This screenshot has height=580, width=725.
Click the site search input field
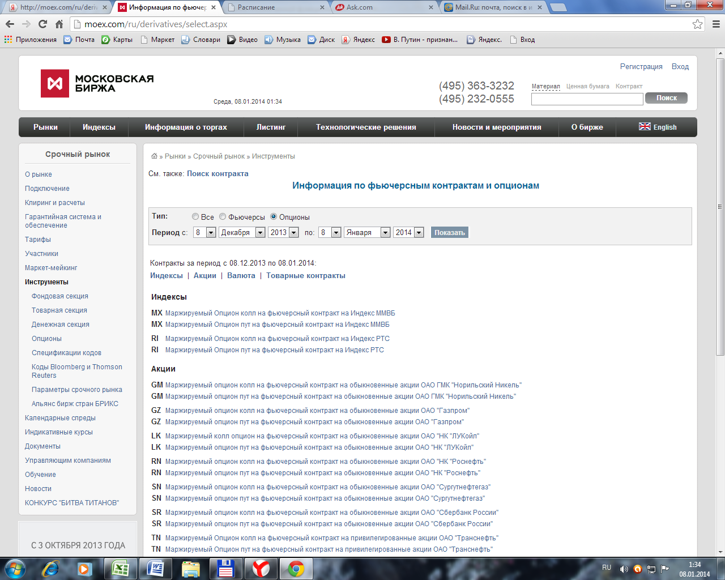(587, 99)
